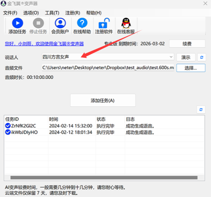This screenshot has width=211, height=197.
Task: Open 在线客服 QQ penguin icon
Action: pyautogui.click(x=126, y=23)
